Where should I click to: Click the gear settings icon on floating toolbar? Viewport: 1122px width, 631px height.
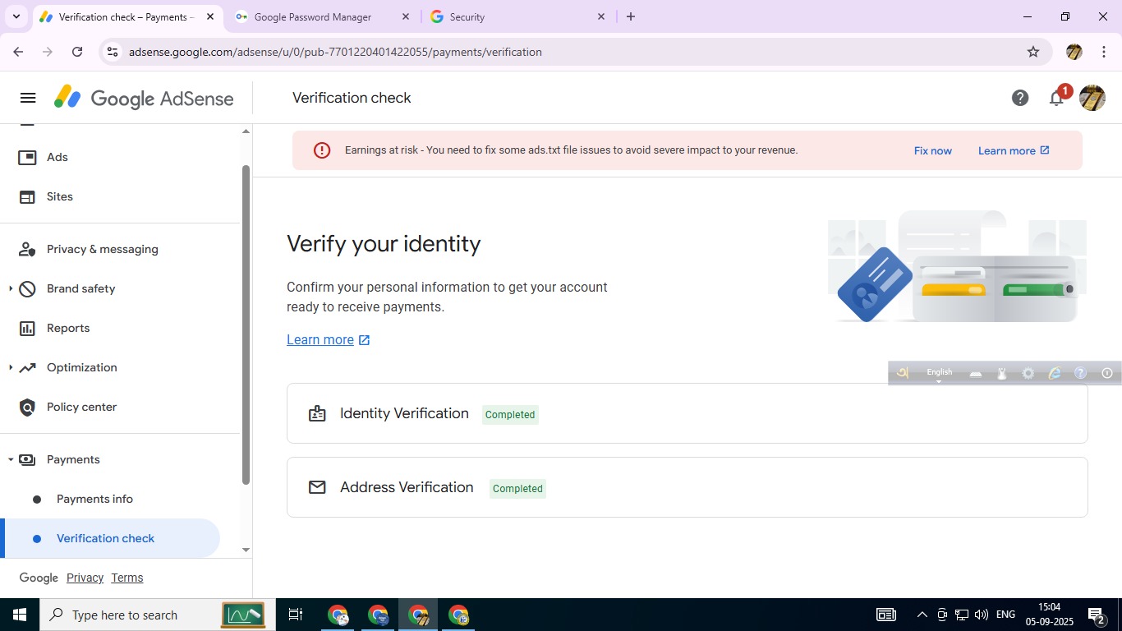click(x=1028, y=373)
